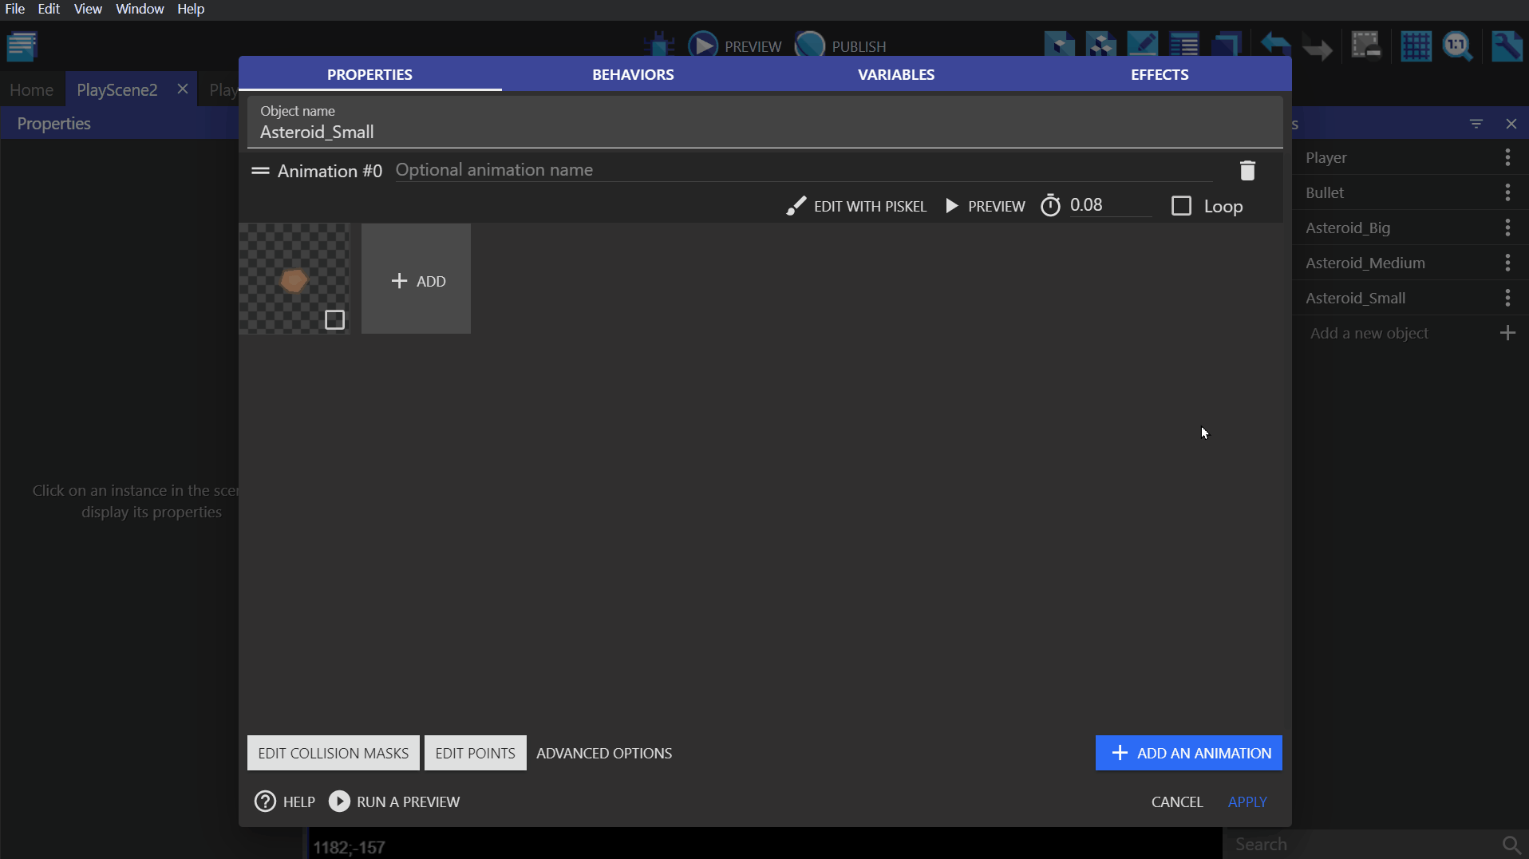
Task: Click Add an Animation button
Action: [x=1188, y=753]
